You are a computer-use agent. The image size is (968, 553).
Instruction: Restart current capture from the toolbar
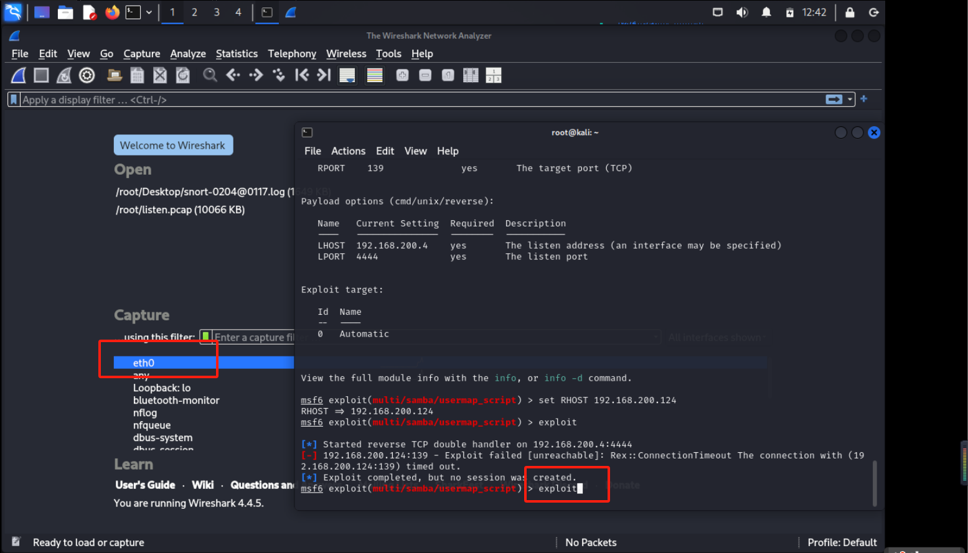64,75
